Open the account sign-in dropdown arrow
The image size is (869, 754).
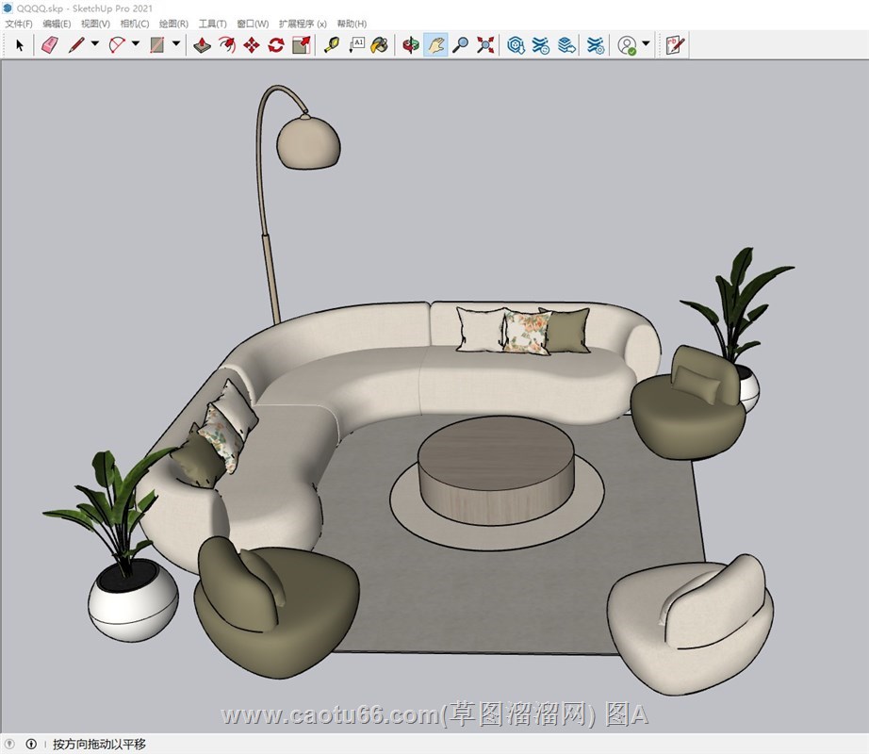pos(646,44)
